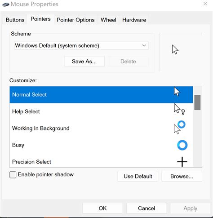Close the Mouse Properties dialog
The width and height of the screenshot is (213, 218).
[x=205, y=4]
